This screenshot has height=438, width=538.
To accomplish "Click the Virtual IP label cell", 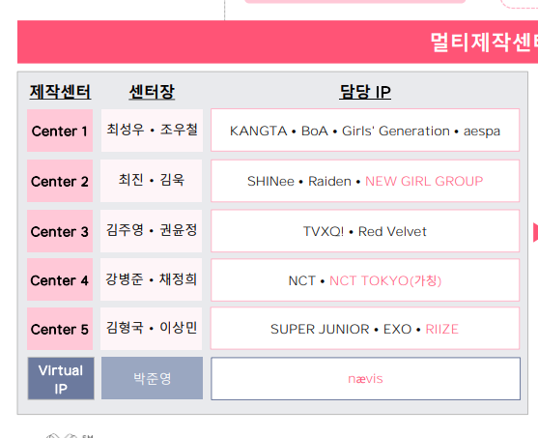I will tap(61, 378).
